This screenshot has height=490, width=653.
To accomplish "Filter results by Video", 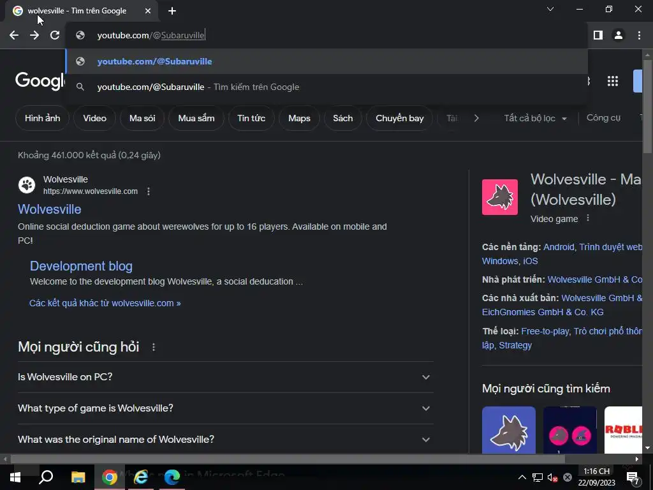I will click(94, 118).
